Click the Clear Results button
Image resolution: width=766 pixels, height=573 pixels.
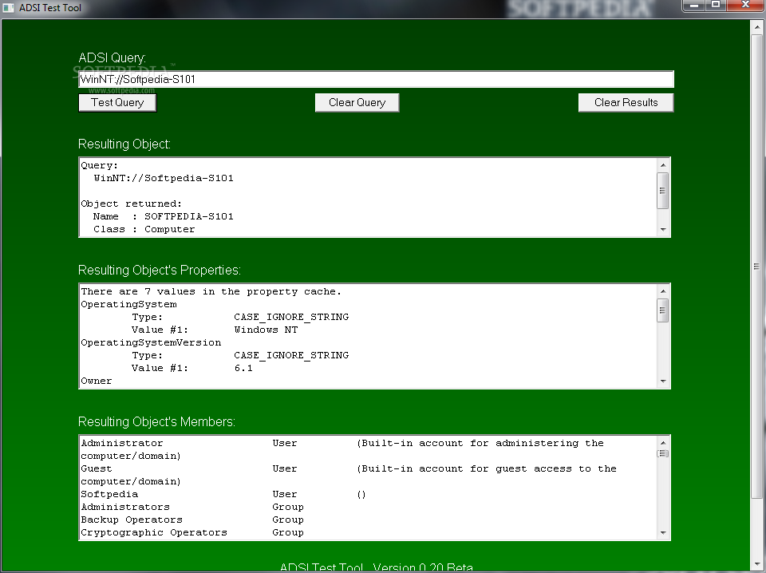[x=626, y=103]
